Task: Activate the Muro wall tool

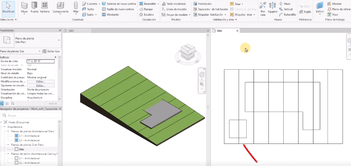Action: (x=24, y=8)
